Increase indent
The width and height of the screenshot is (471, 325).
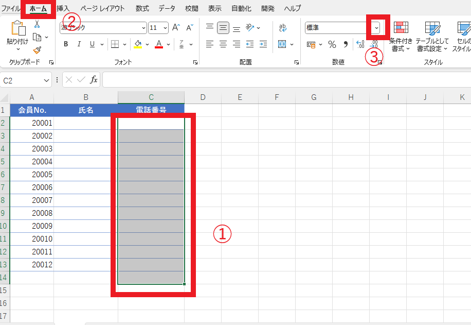click(x=263, y=44)
